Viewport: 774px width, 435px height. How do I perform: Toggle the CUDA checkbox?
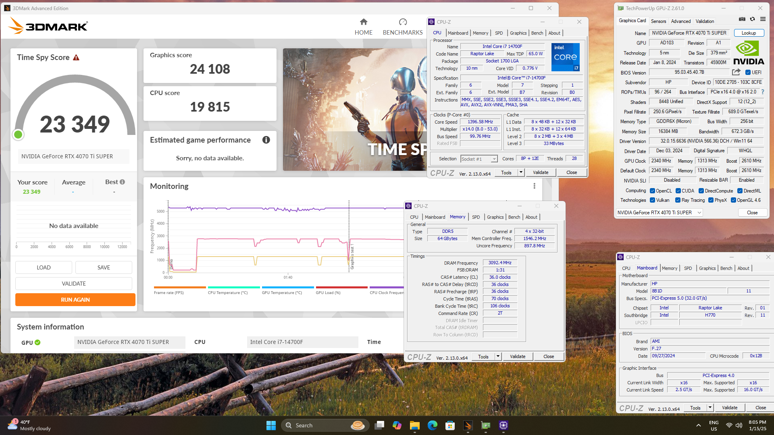(678, 191)
